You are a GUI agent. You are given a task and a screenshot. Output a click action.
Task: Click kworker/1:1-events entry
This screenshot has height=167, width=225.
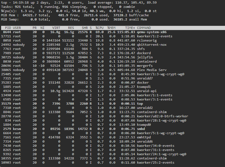pyautogui.click(x=154, y=95)
